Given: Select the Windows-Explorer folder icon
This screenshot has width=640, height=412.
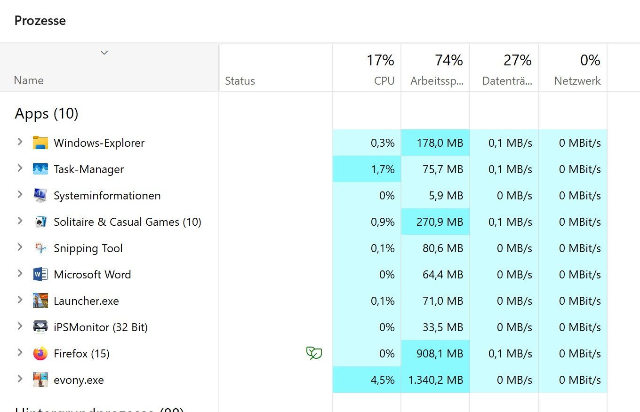Looking at the screenshot, I should 40,143.
